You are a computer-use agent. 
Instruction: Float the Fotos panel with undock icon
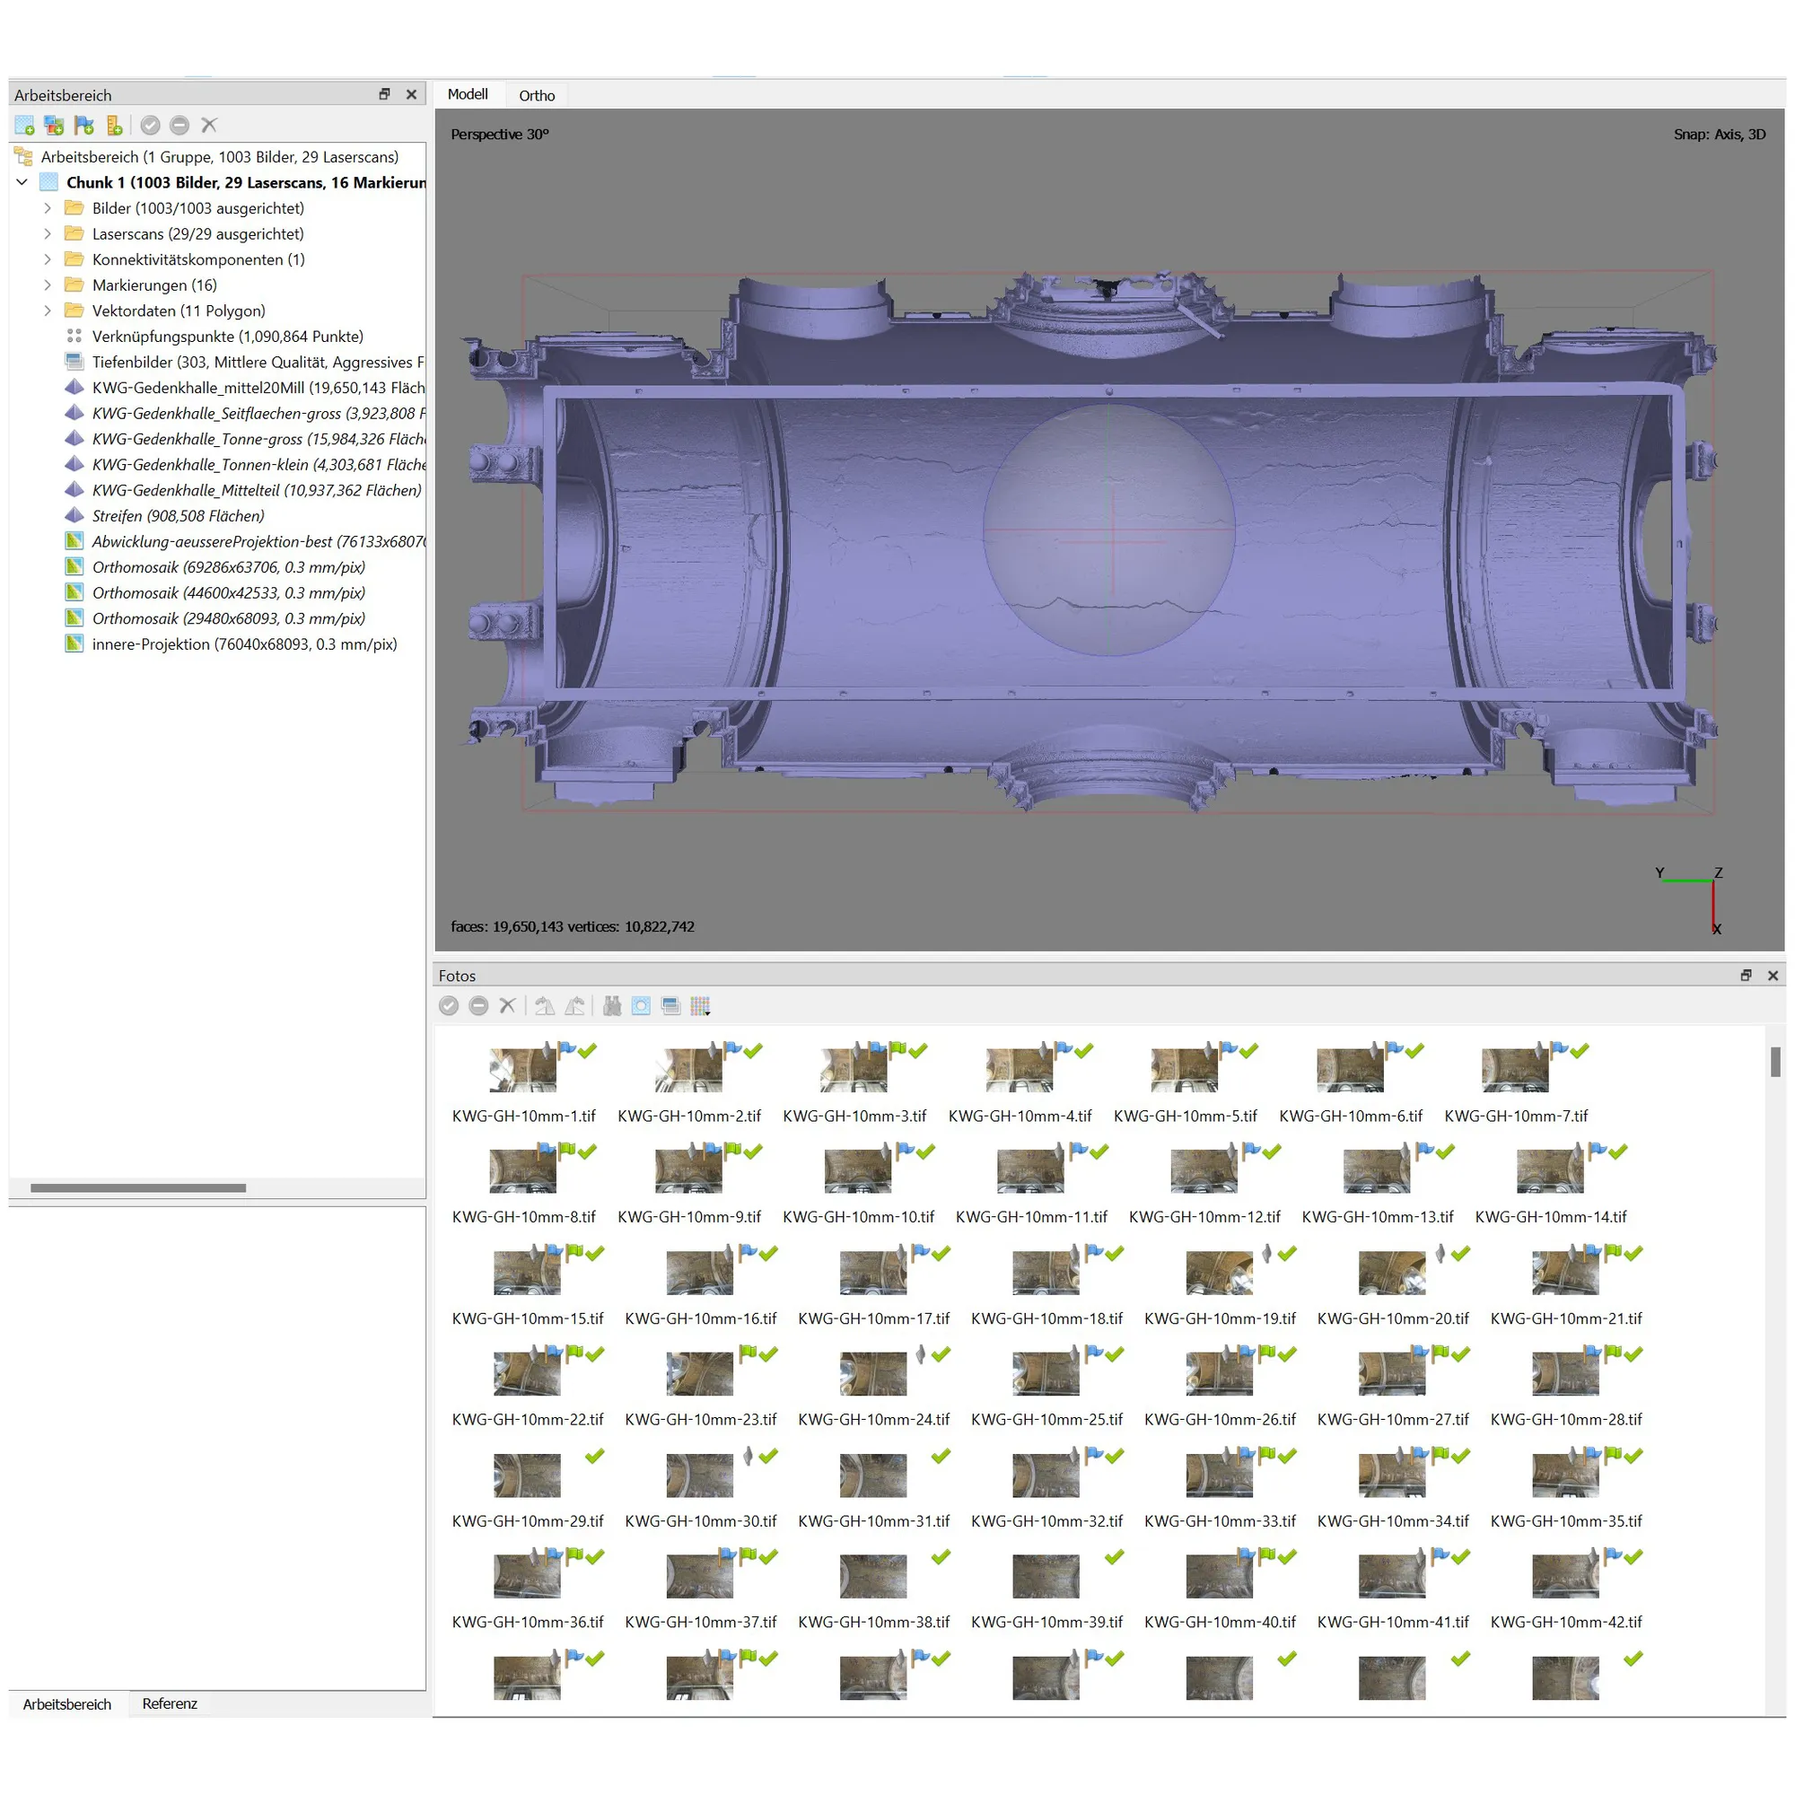pos(1746,975)
